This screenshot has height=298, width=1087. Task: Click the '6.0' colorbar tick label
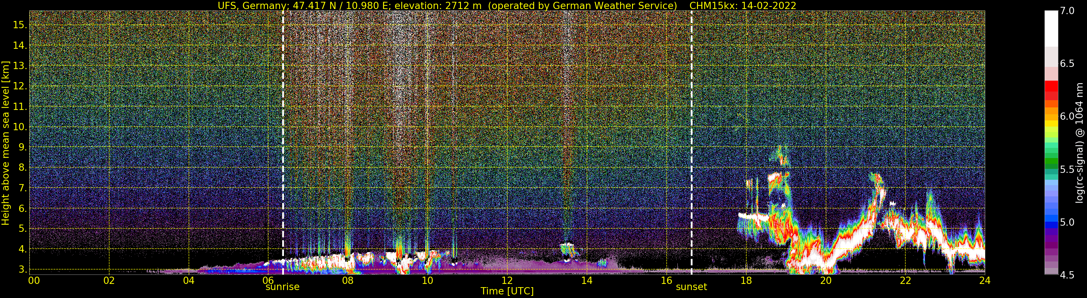1067,116
